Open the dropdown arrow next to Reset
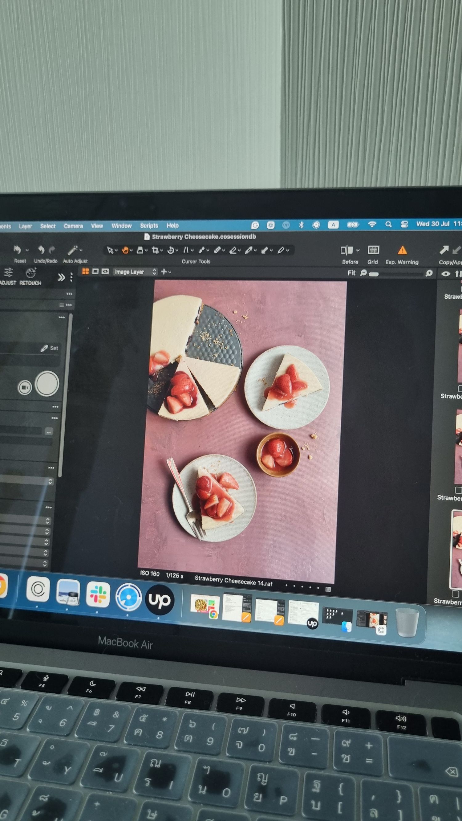Image resolution: width=462 pixels, height=821 pixels. coord(27,250)
